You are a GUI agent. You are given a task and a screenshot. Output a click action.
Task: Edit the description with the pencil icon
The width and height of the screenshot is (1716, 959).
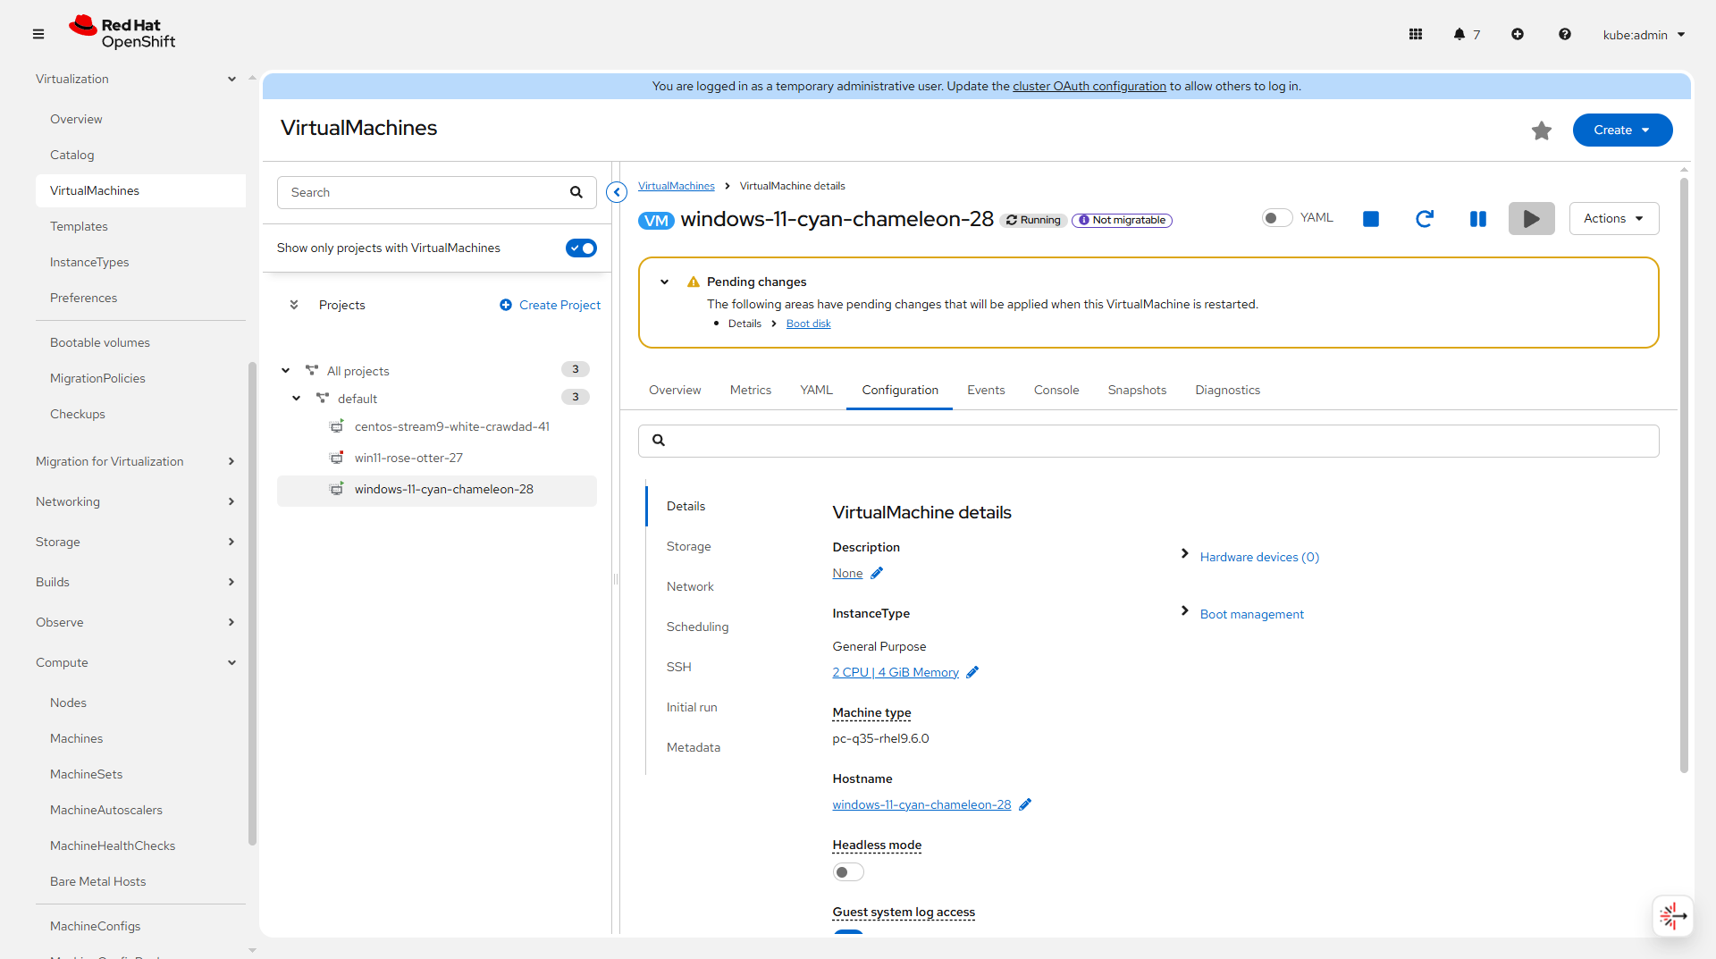[x=877, y=573]
